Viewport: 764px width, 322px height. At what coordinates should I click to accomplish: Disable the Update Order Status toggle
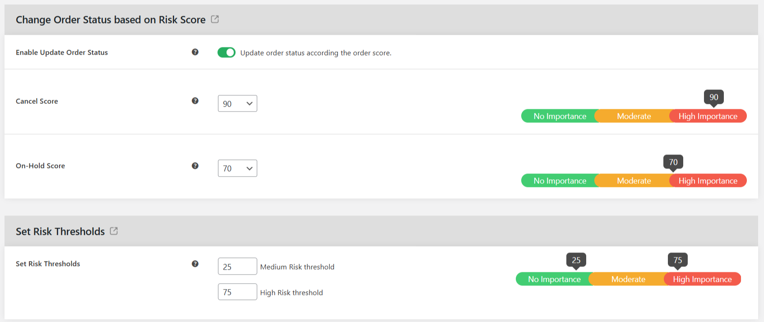[x=227, y=52]
